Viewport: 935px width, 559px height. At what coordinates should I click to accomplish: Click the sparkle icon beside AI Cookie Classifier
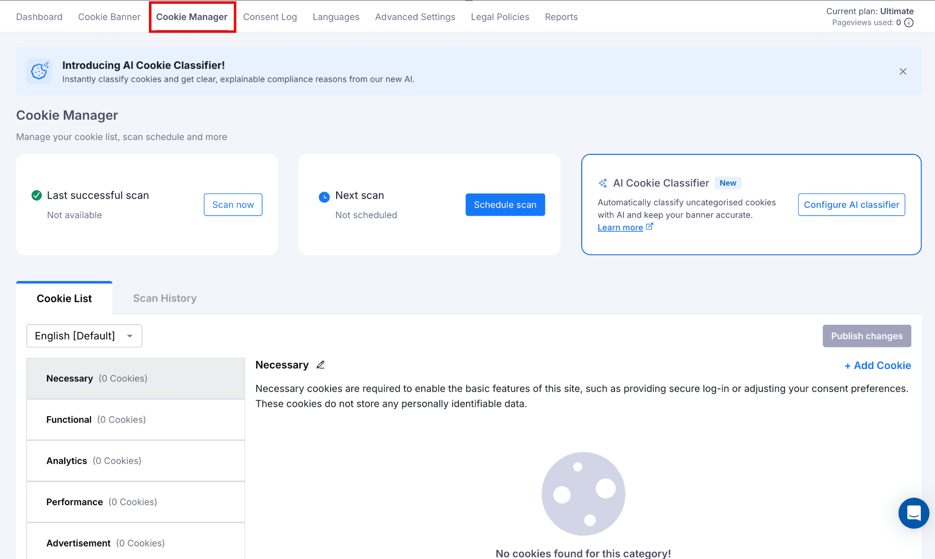(x=603, y=183)
